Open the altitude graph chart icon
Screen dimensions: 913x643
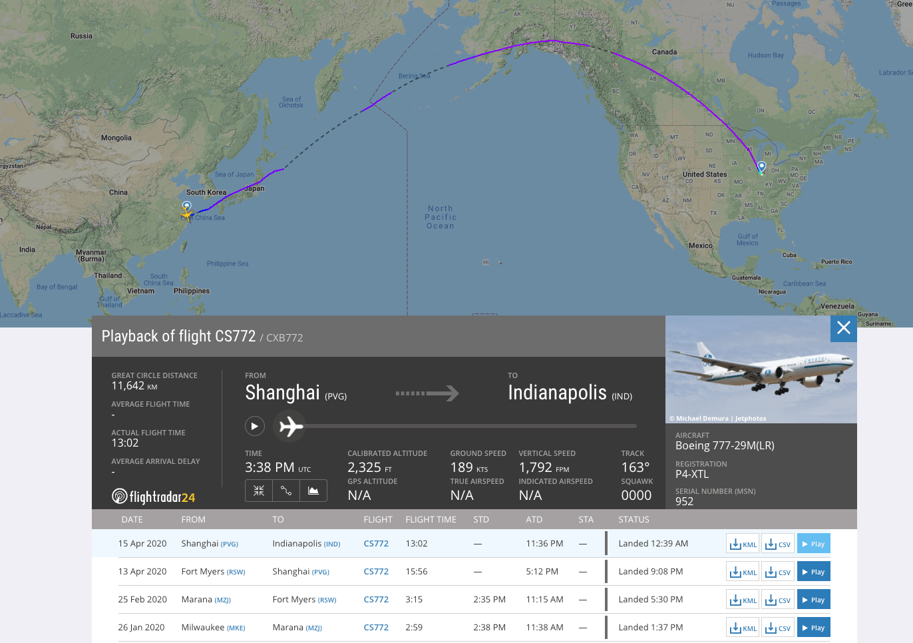click(313, 491)
